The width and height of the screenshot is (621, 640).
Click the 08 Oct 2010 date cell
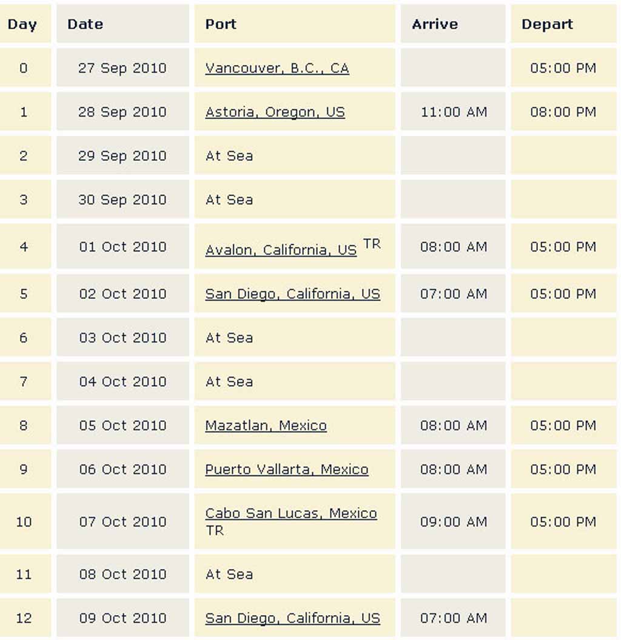pyautogui.click(x=123, y=574)
